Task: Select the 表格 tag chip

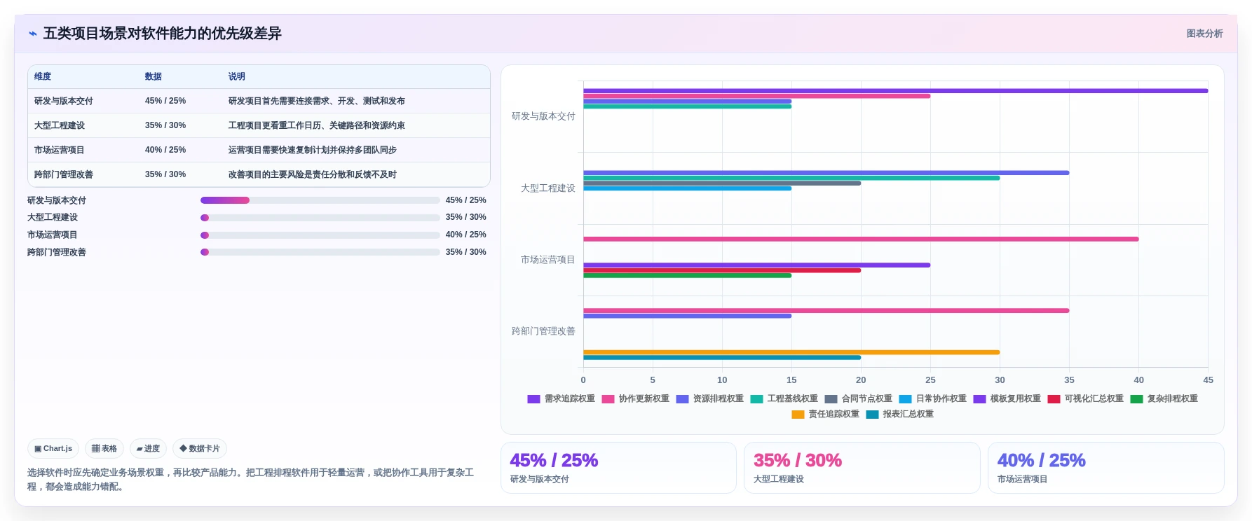Action: click(x=104, y=448)
